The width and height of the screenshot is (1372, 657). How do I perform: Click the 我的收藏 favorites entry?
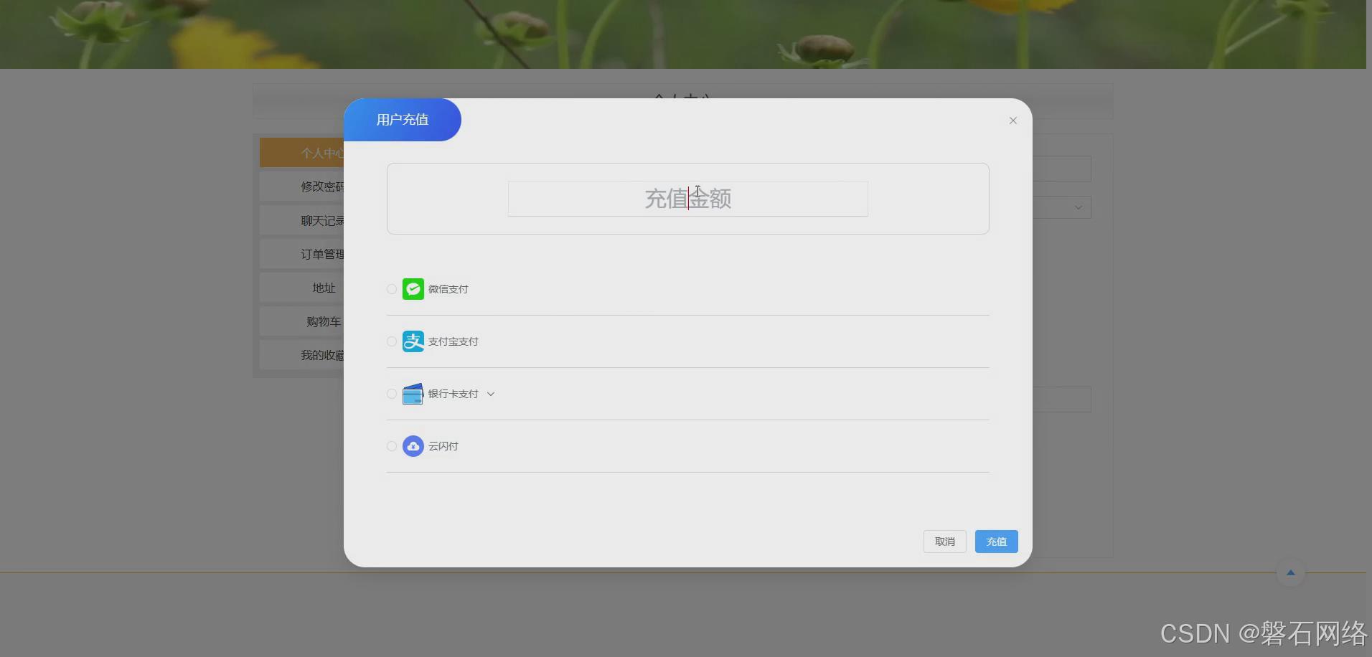324,355
